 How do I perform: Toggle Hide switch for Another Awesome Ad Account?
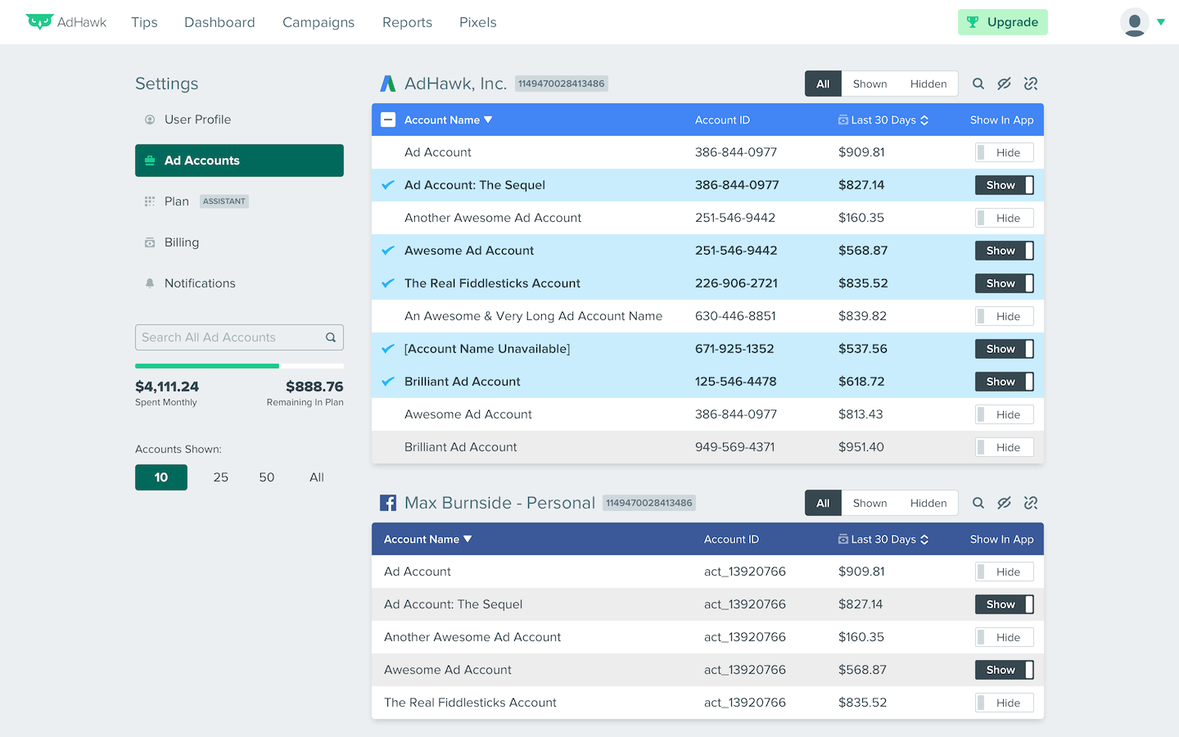pos(1004,218)
